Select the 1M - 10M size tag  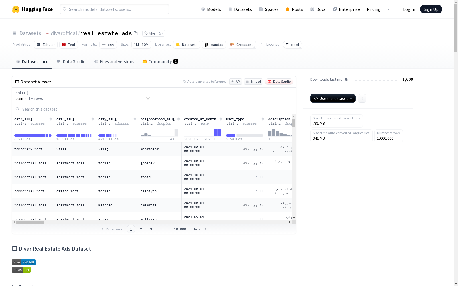pyautogui.click(x=141, y=45)
